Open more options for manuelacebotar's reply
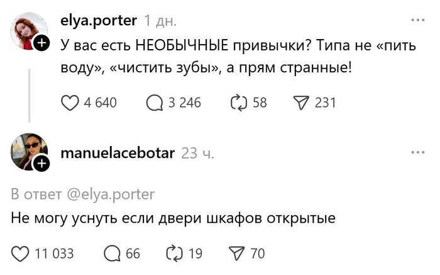 (417, 152)
